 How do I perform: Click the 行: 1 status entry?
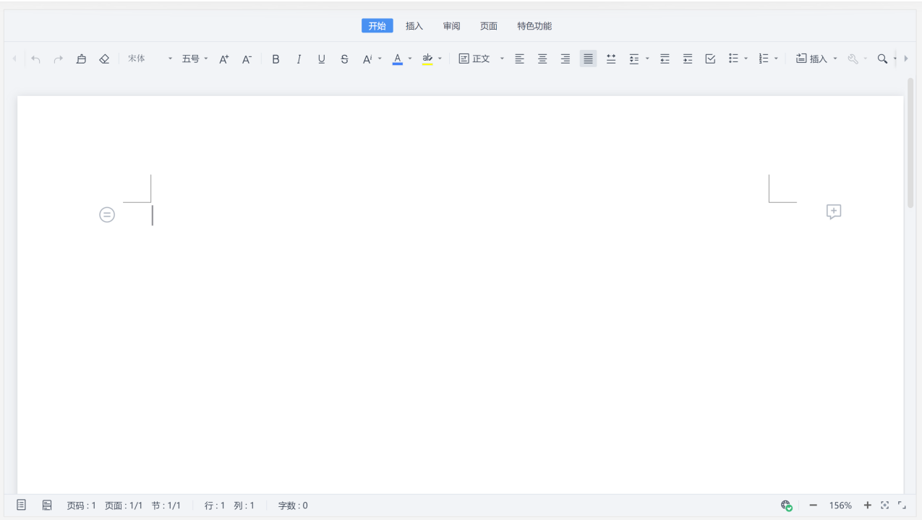coord(215,506)
